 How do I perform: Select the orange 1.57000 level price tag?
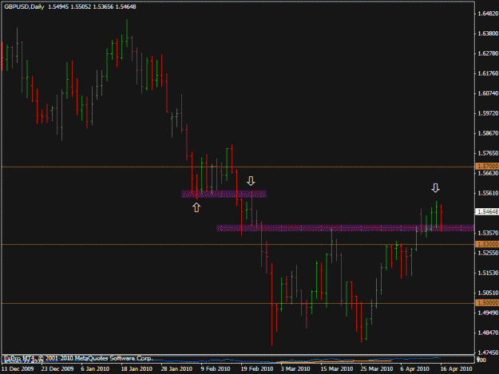point(487,166)
